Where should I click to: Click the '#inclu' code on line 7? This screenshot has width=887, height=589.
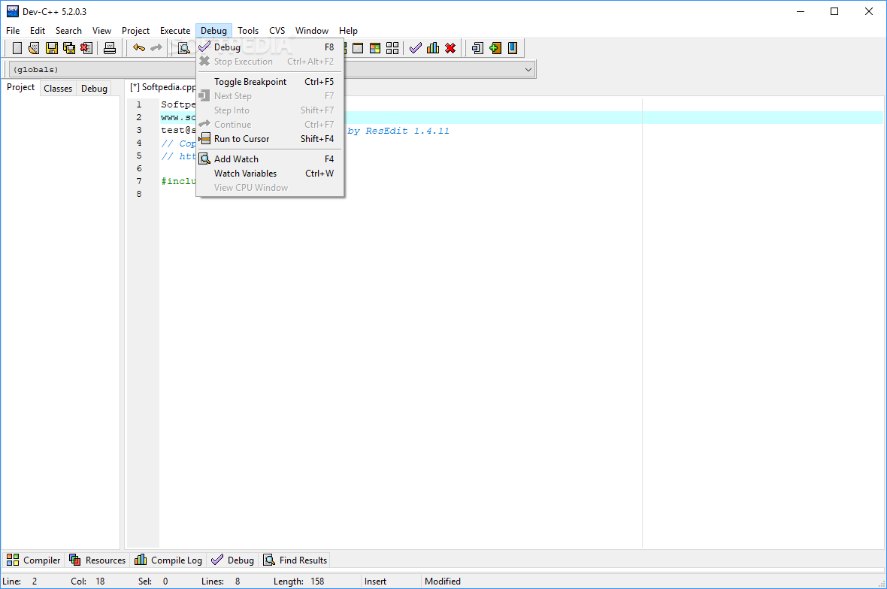[178, 181]
